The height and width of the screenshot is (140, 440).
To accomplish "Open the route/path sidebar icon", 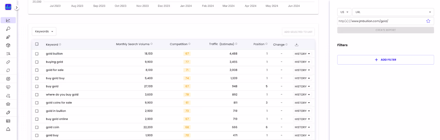I will [8, 96].
